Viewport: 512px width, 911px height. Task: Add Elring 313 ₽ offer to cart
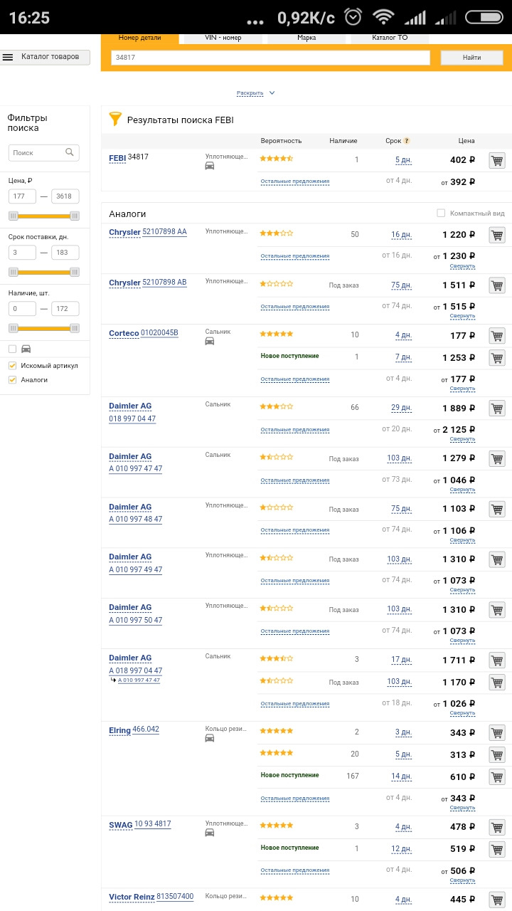coord(497,754)
